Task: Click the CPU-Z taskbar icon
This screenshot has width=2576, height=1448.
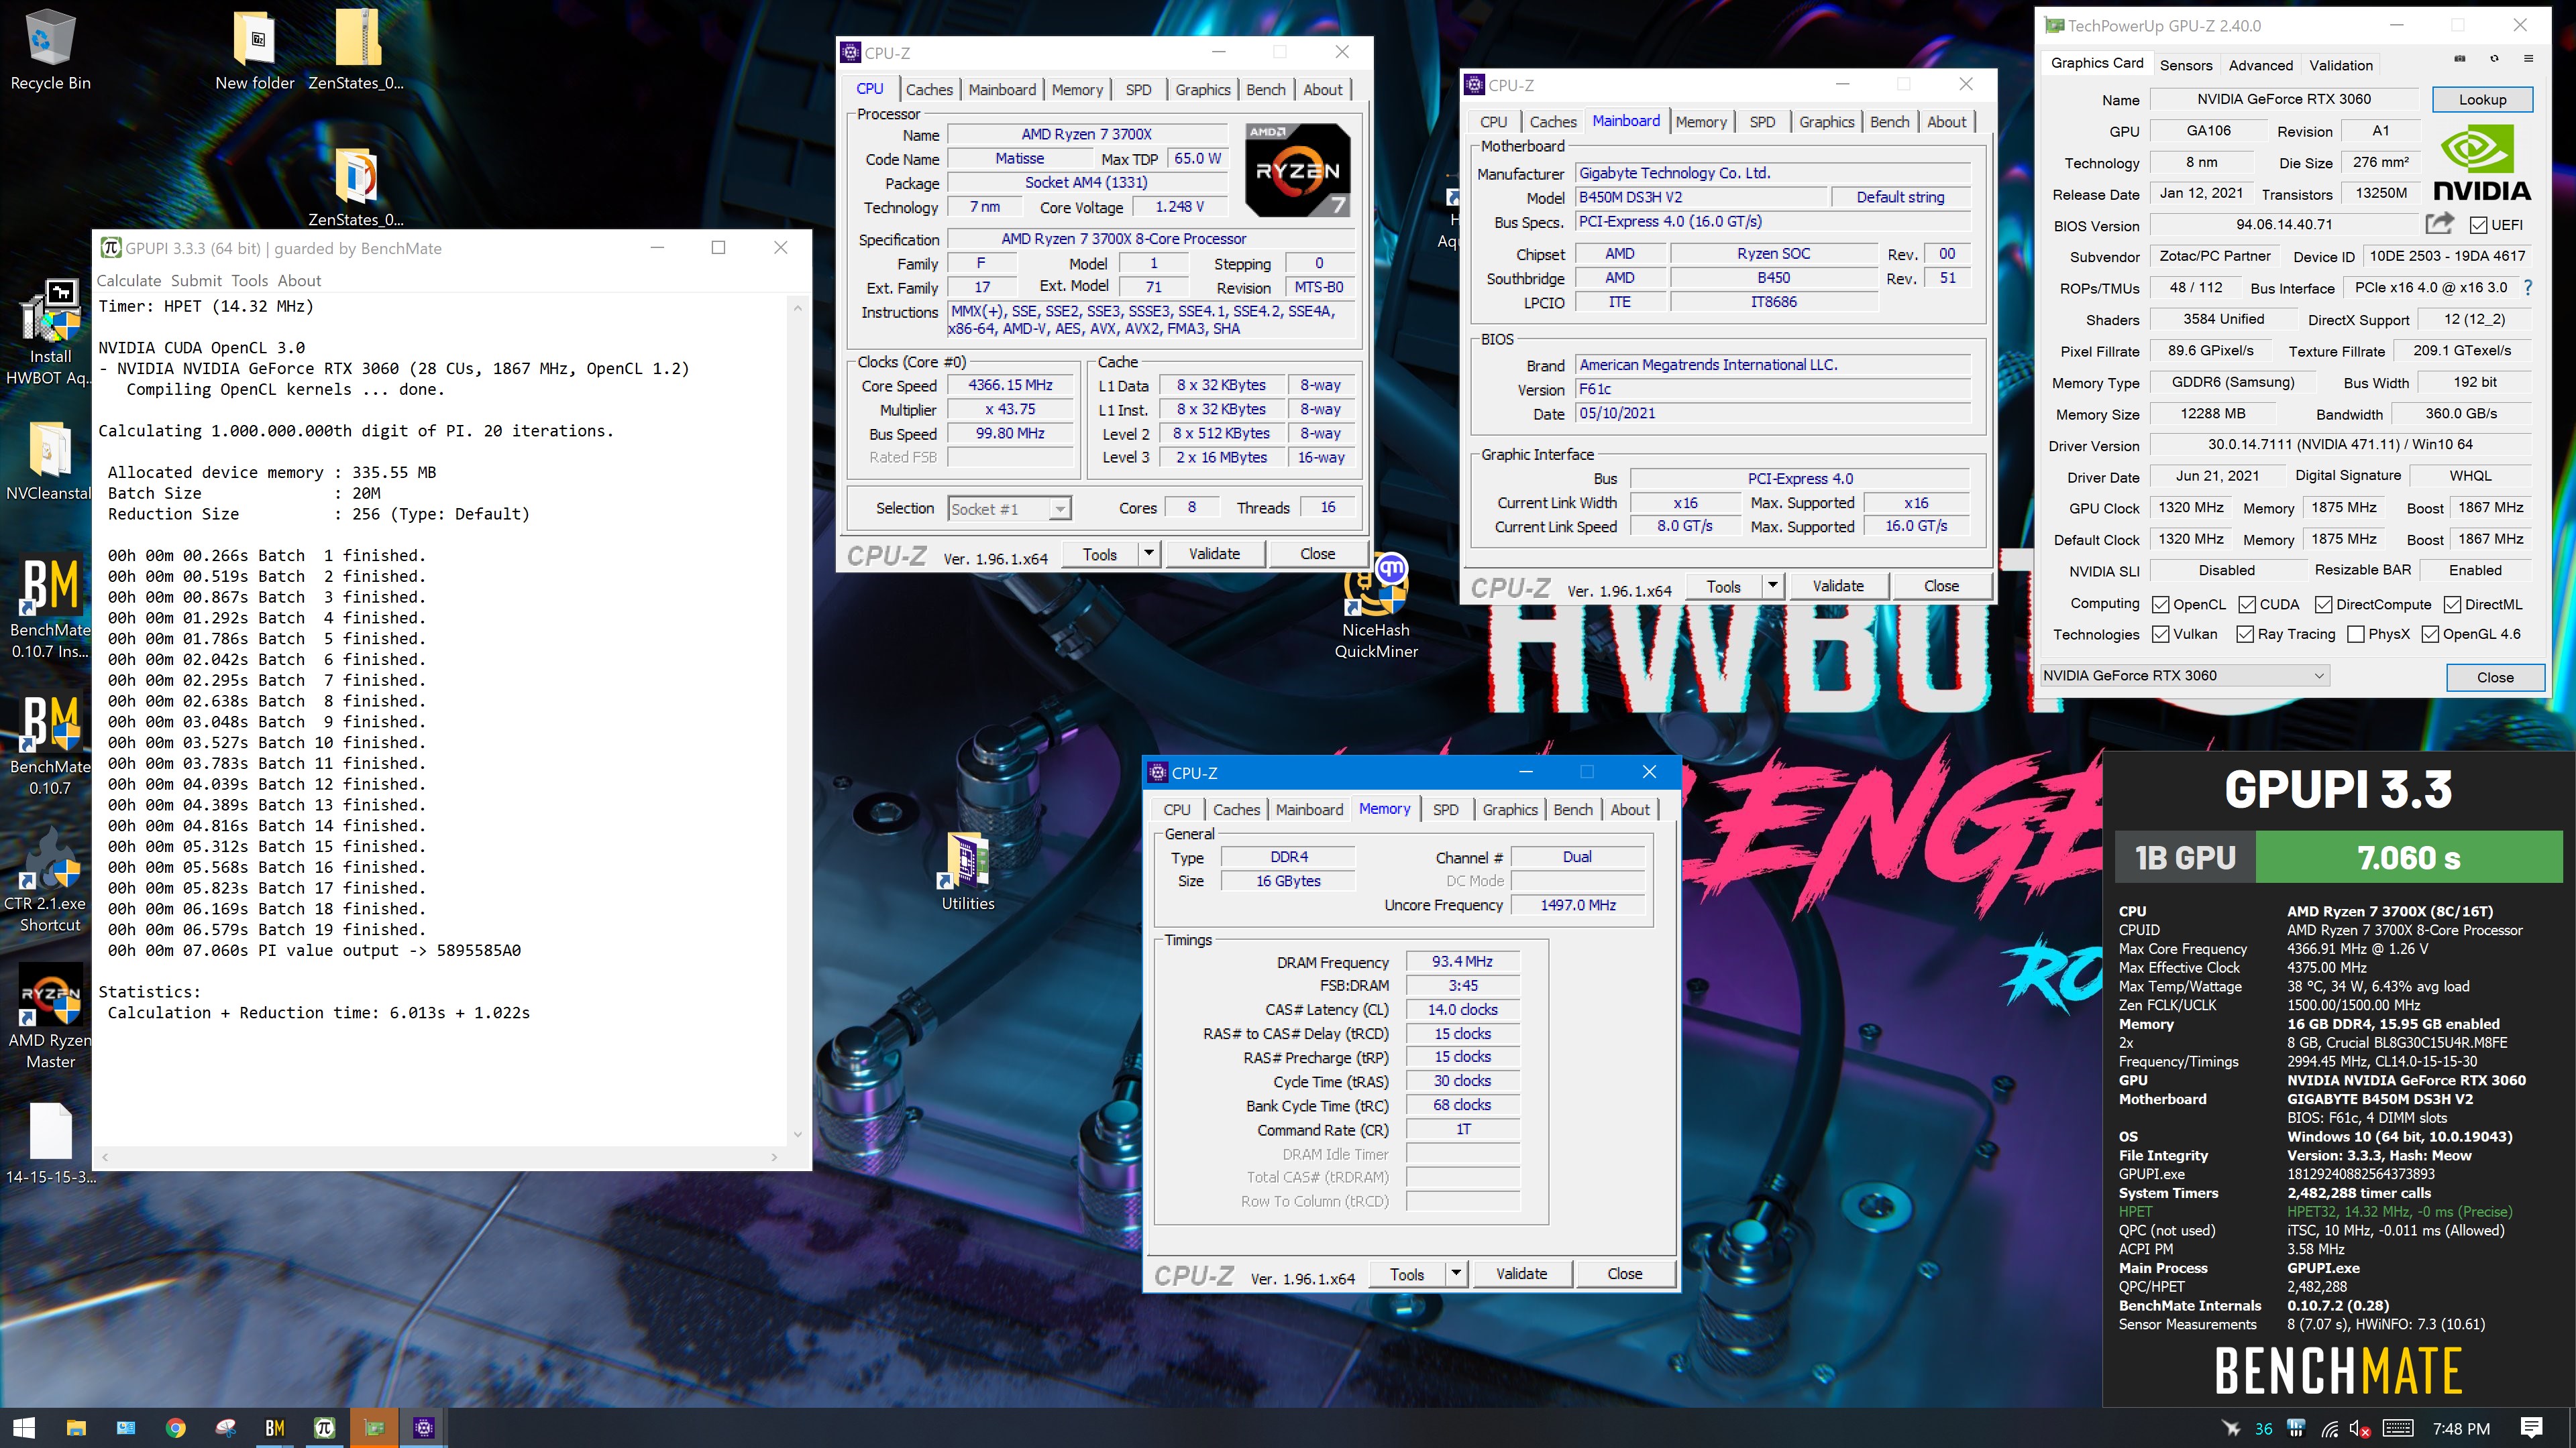Action: tap(424, 1428)
